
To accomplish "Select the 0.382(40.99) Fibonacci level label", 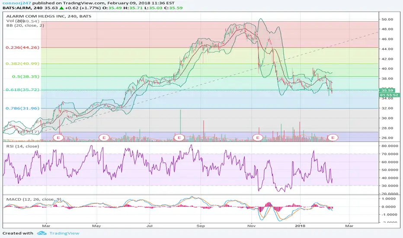I will pyautogui.click(x=22, y=64).
